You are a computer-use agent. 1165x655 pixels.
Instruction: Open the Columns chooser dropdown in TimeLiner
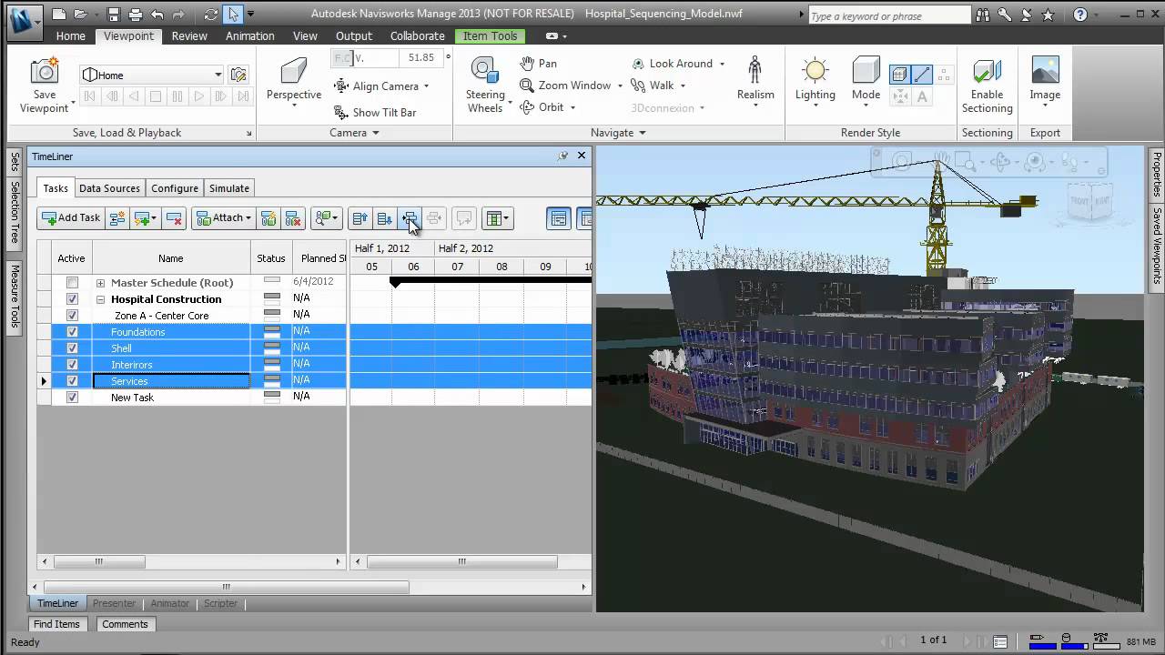click(x=496, y=218)
